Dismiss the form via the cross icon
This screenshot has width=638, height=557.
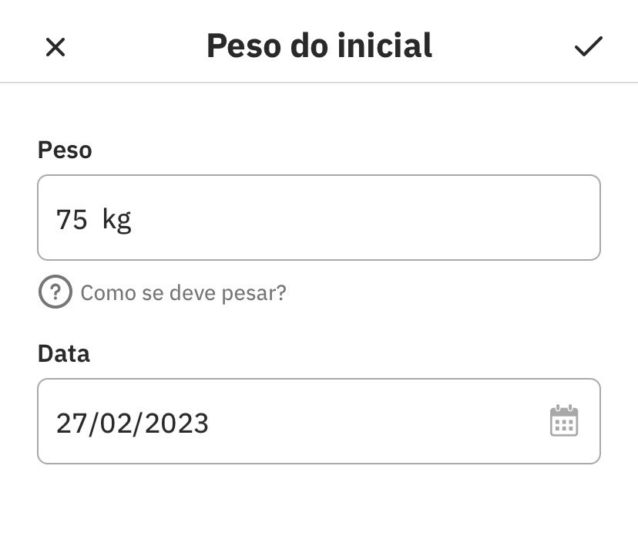[x=55, y=47]
